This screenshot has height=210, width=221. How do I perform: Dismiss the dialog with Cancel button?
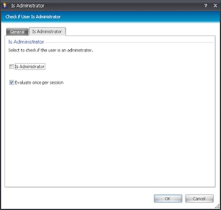(199, 199)
